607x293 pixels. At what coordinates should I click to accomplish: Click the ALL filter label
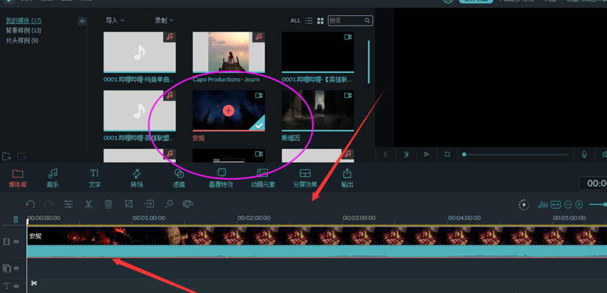[x=295, y=21]
